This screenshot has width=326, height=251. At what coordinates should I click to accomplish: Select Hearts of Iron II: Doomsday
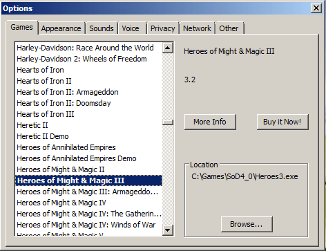[x=88, y=103]
